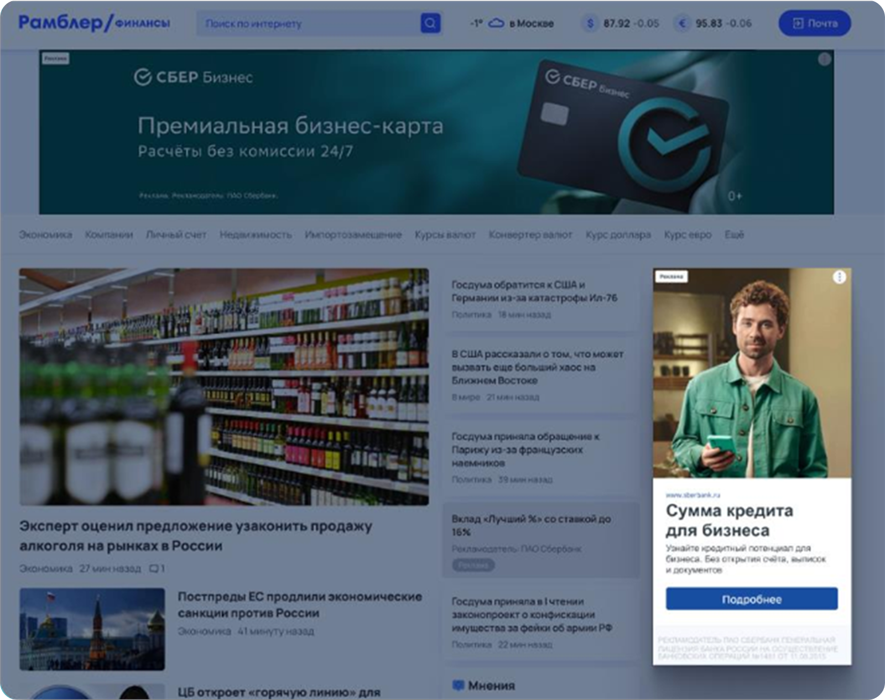Click the top banner ad options icon

824,60
